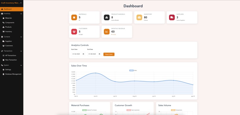Toggle the Sales legend in Sales Over Time
Screen dimensions: 240x115
coord(133,70)
